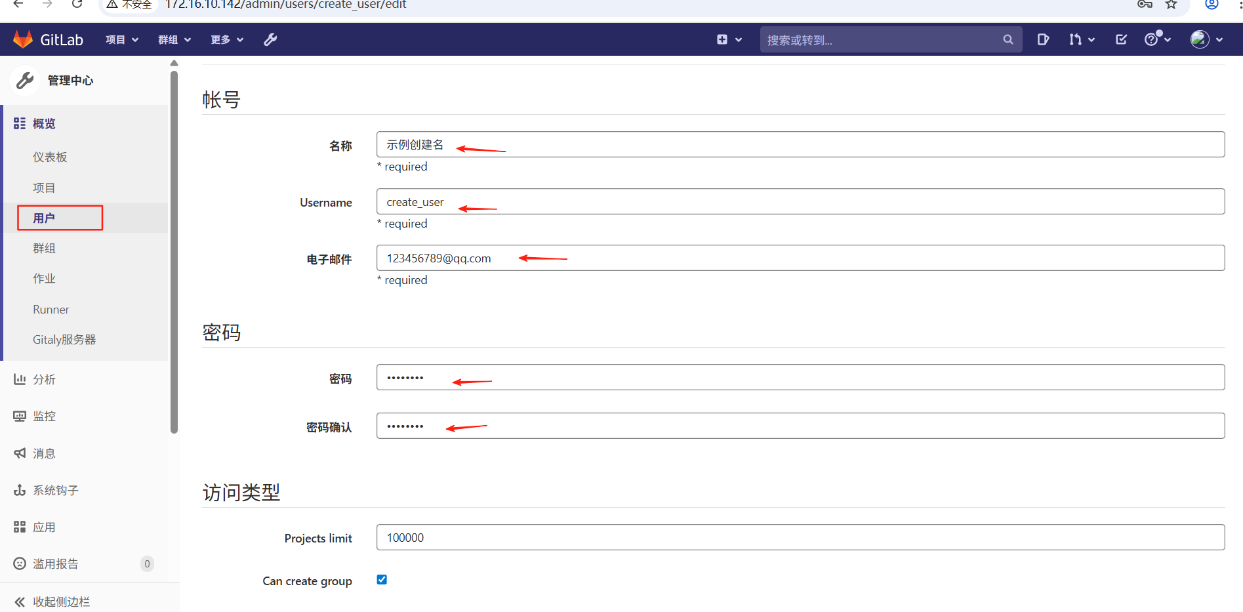Click the 监控 monitor icon

(20, 416)
